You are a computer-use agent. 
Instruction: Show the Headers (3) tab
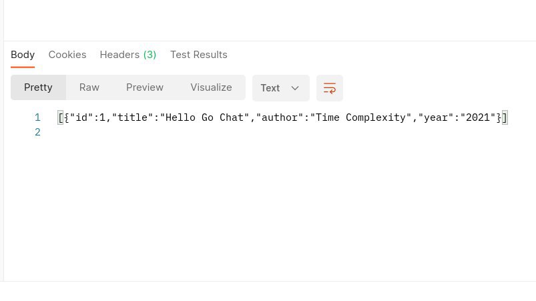(x=127, y=55)
